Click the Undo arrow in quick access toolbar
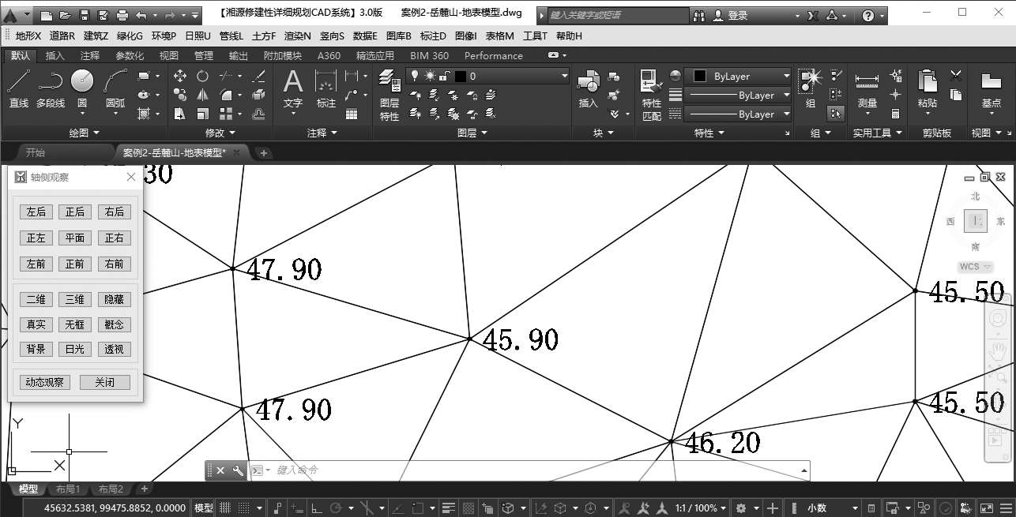 pos(141,15)
